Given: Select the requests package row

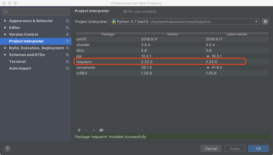Looking at the screenshot, I should point(172,62).
